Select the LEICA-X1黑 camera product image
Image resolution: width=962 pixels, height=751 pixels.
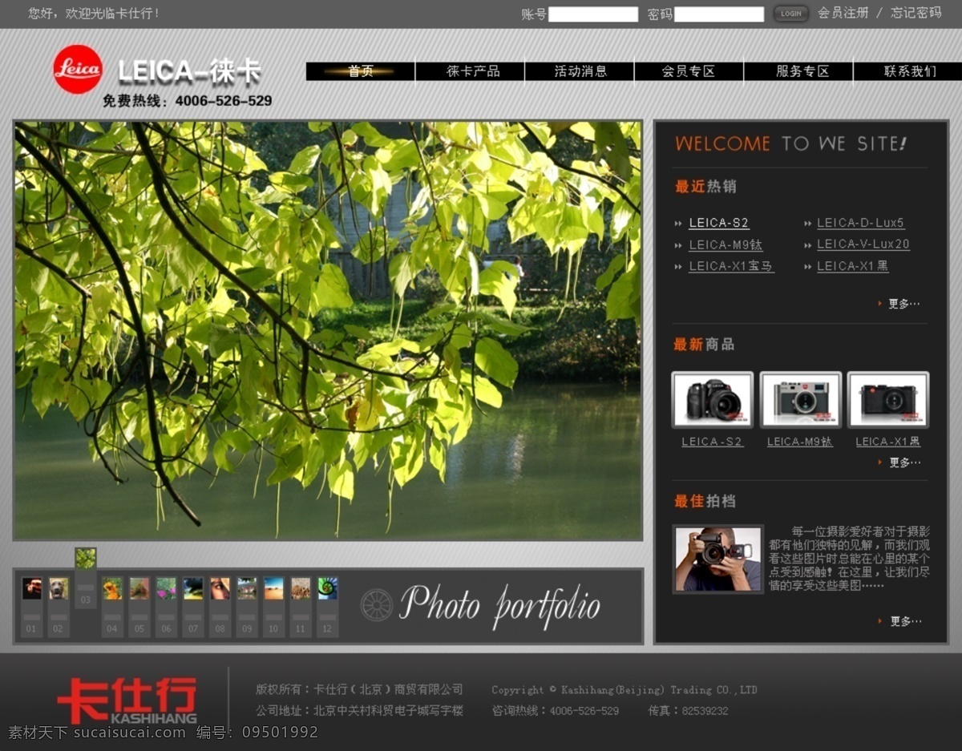pos(888,399)
